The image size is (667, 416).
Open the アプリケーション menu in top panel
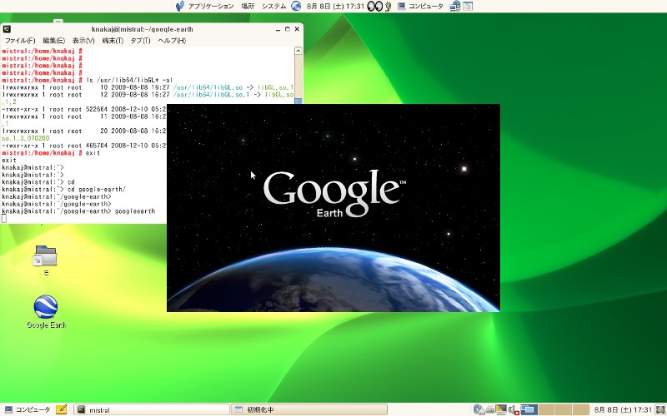coord(205,7)
